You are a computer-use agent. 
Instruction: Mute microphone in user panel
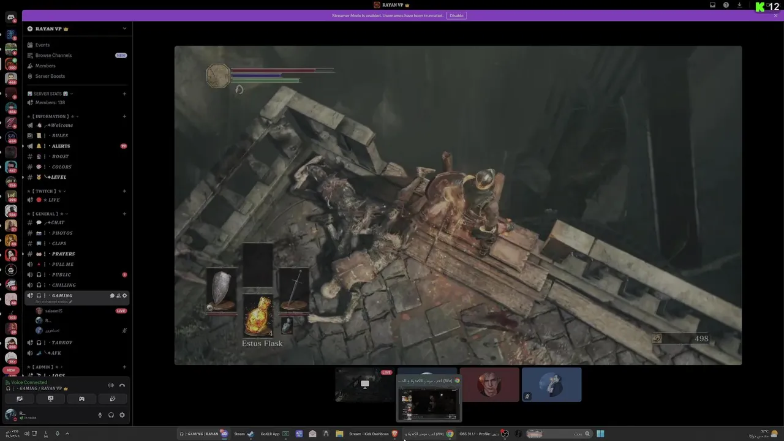(100, 415)
